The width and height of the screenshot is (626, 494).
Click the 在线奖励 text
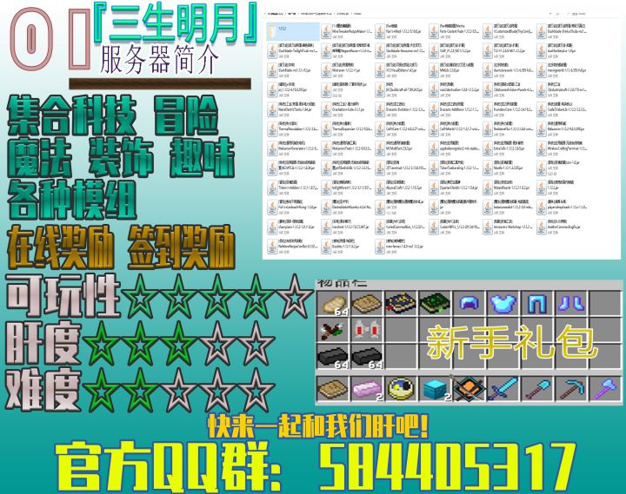(x=61, y=247)
